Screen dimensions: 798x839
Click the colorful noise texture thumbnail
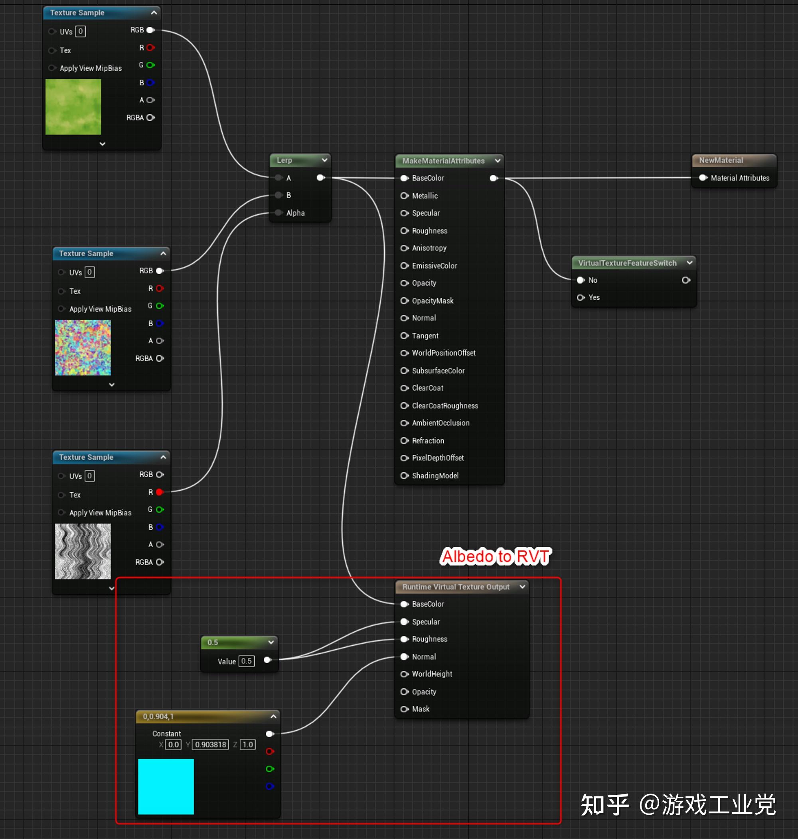tap(83, 348)
